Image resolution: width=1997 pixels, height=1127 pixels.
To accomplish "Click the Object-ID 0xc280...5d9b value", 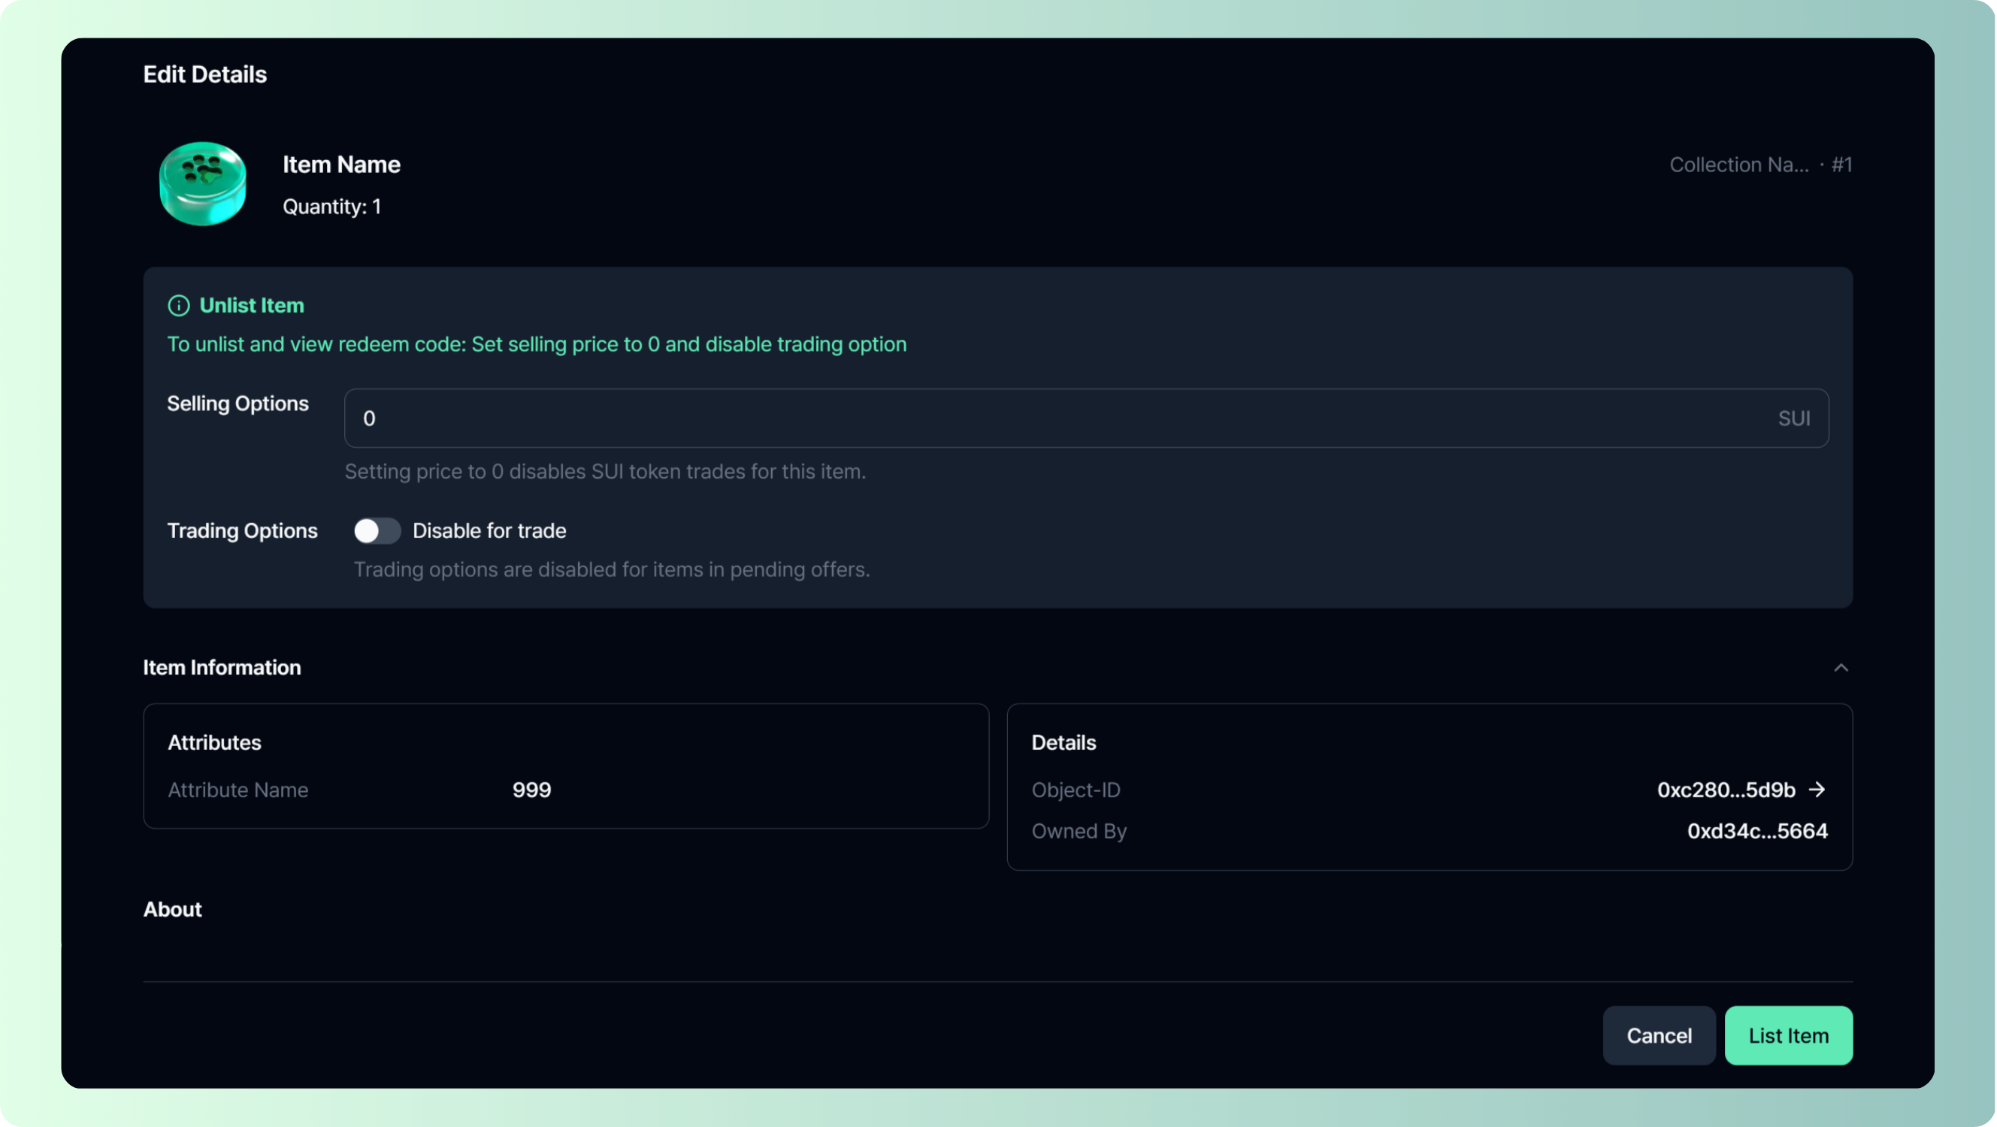I will point(1726,790).
